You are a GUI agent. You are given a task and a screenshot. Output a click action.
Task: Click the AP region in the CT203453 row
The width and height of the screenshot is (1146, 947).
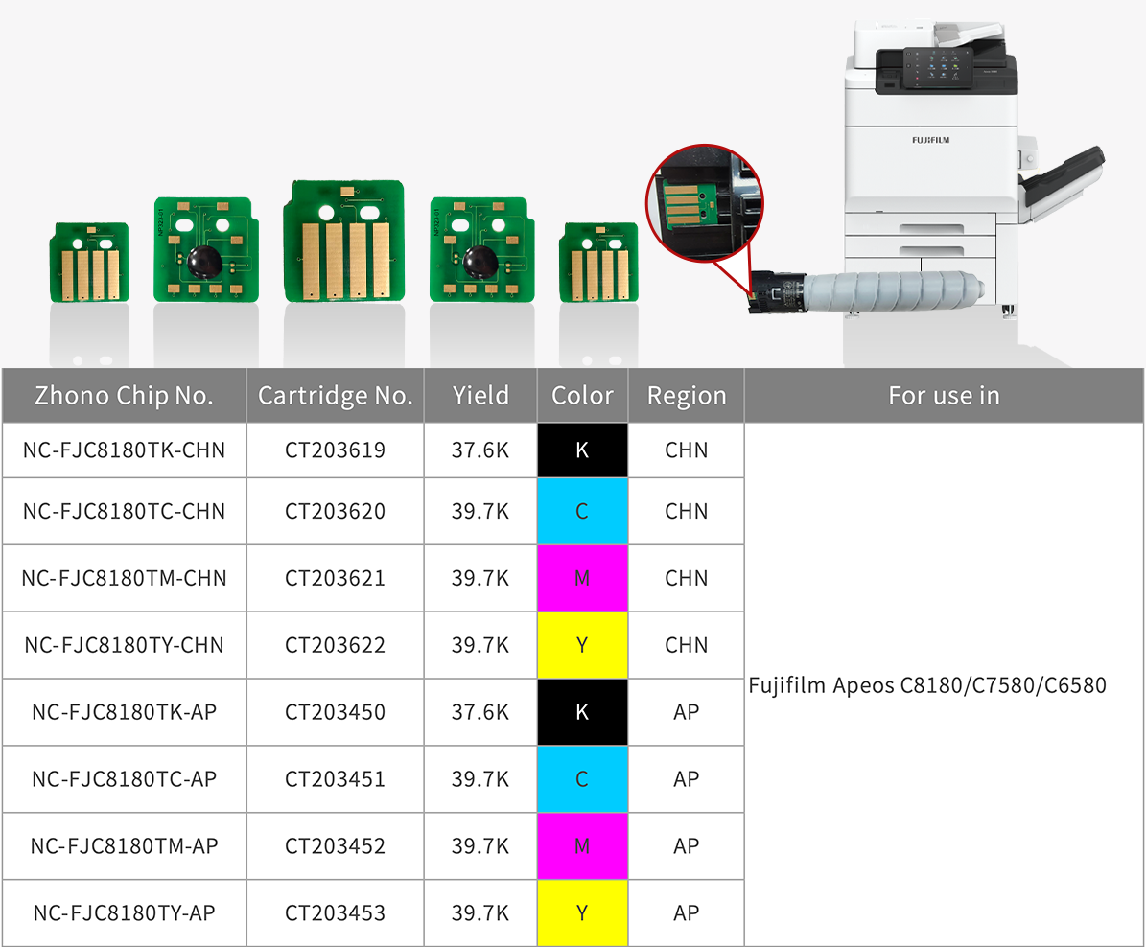[x=687, y=913]
